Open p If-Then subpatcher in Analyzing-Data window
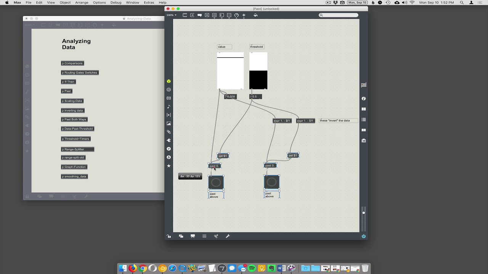 (x=69, y=81)
